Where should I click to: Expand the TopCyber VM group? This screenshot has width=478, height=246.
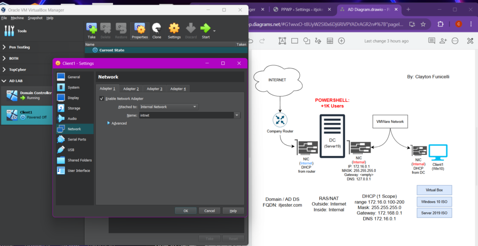[x=4, y=70]
